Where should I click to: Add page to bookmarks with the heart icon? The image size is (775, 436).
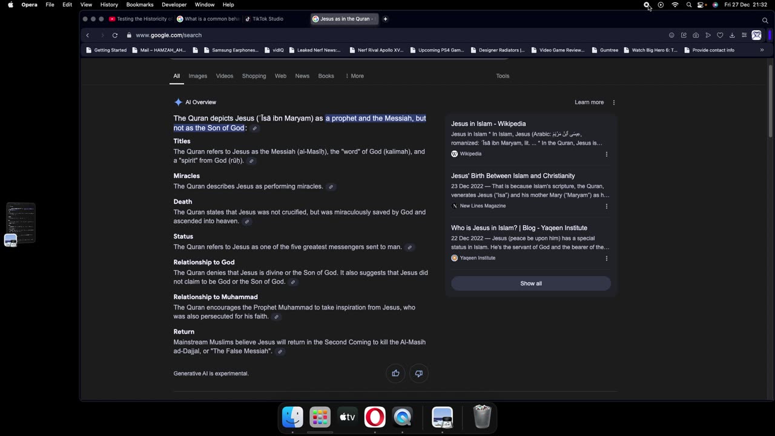pos(720,35)
